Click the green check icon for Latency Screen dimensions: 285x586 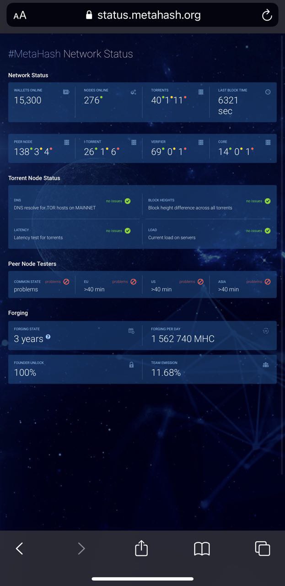point(128,231)
